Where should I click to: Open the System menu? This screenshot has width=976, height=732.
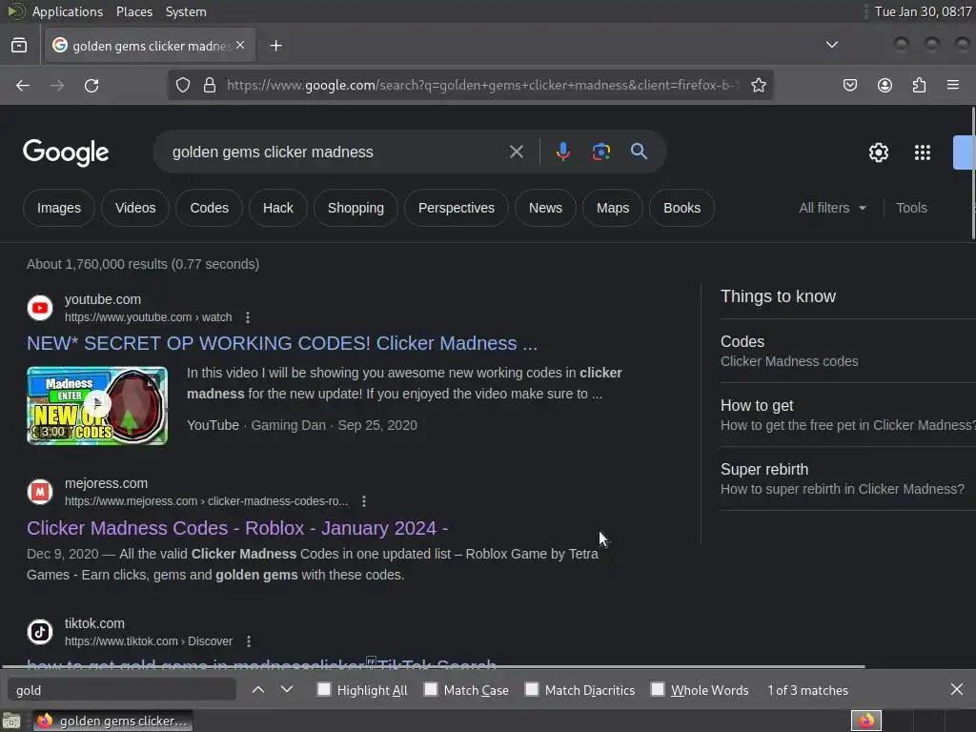pos(186,11)
